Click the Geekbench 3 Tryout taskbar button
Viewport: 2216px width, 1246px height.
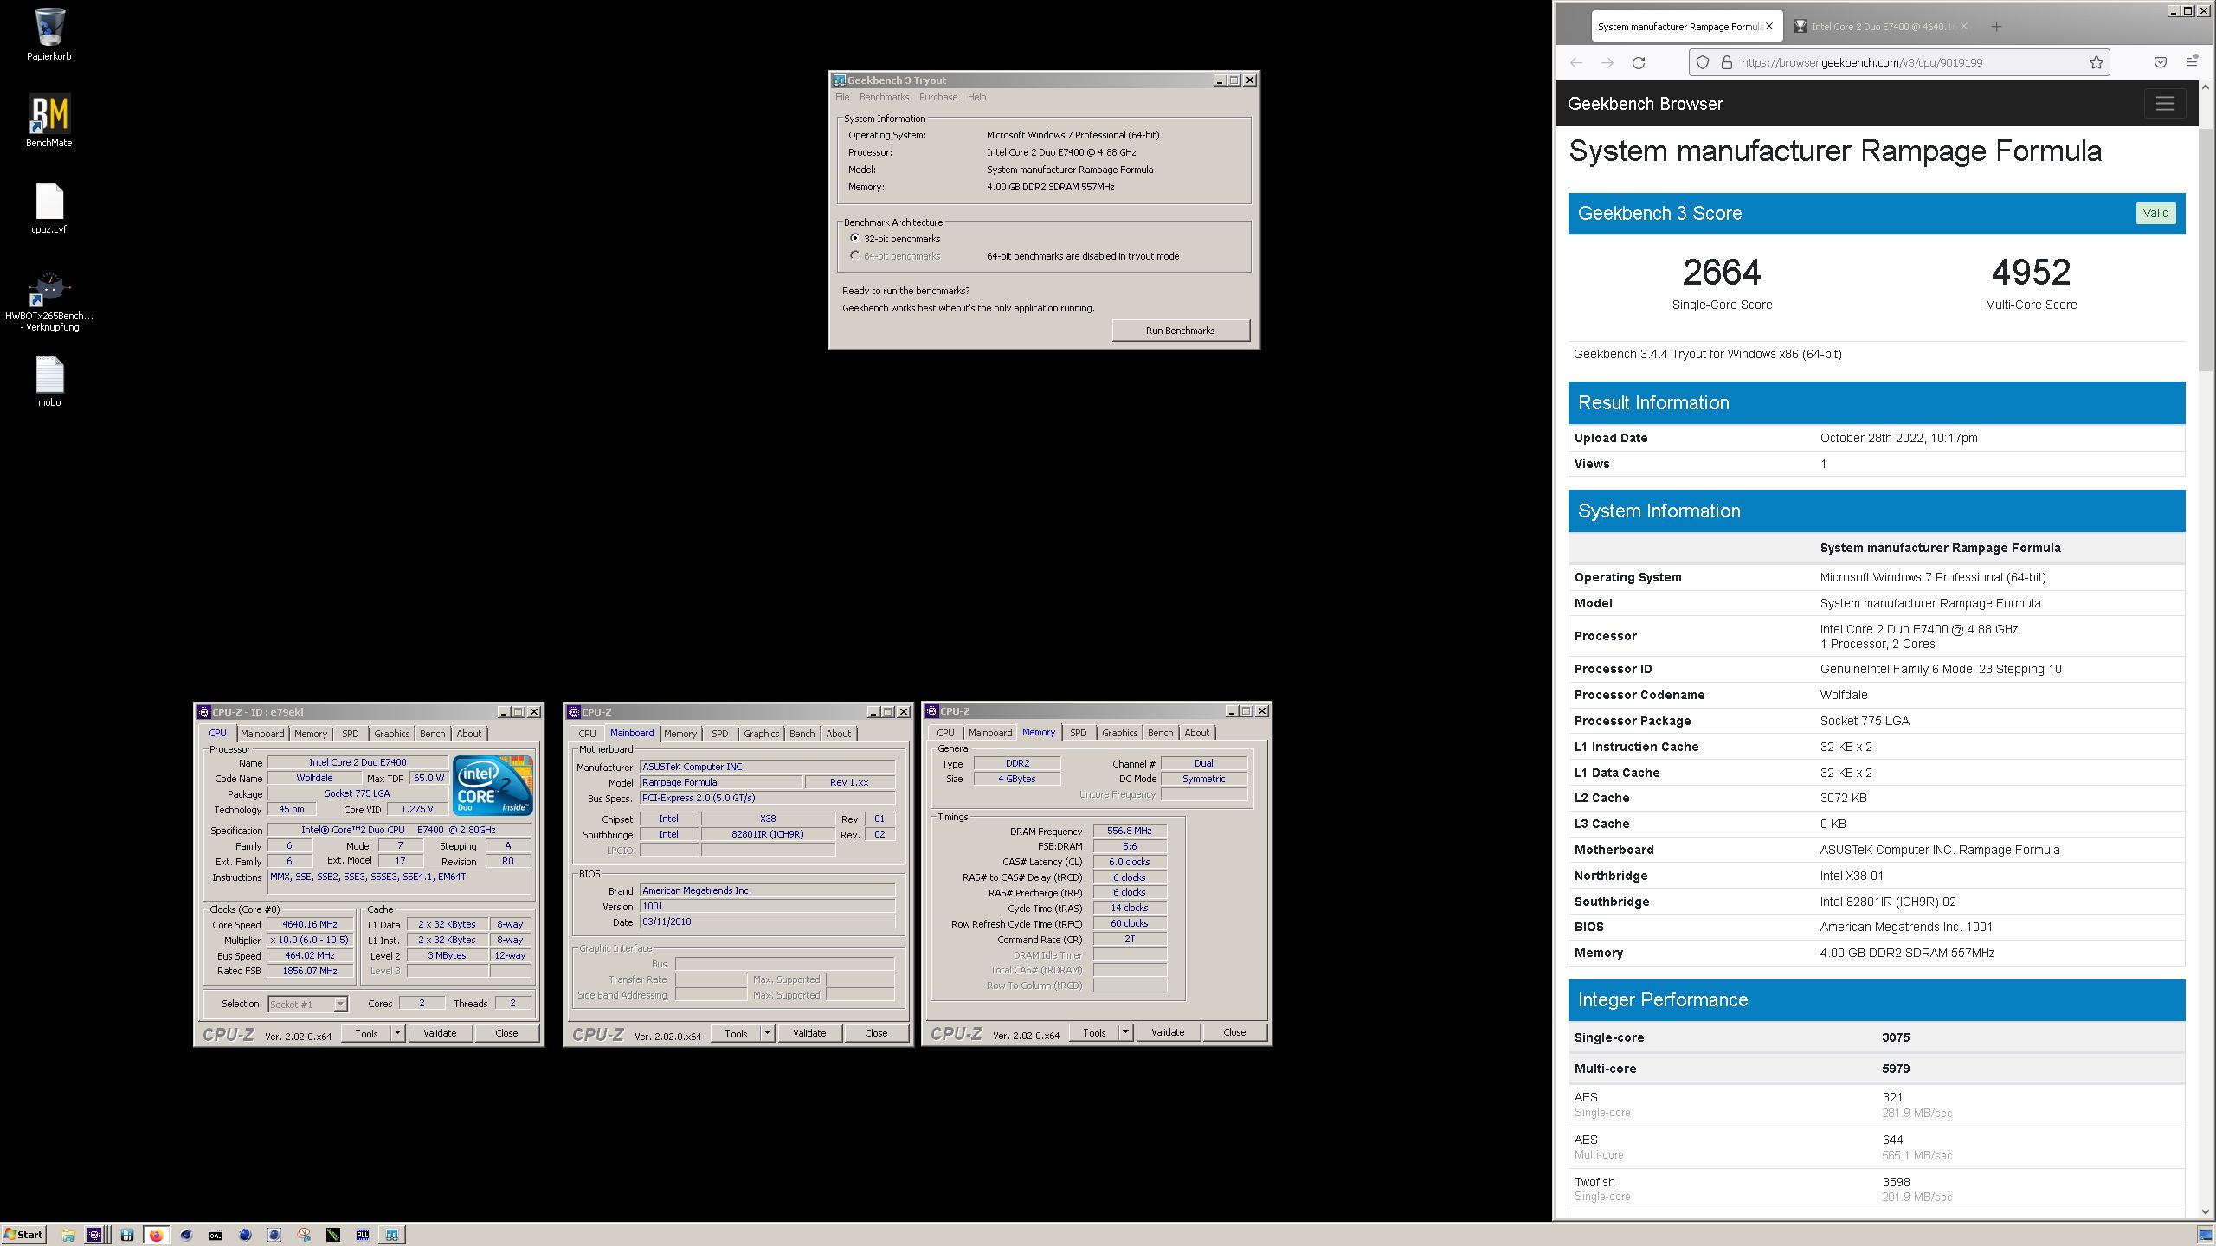392,1235
